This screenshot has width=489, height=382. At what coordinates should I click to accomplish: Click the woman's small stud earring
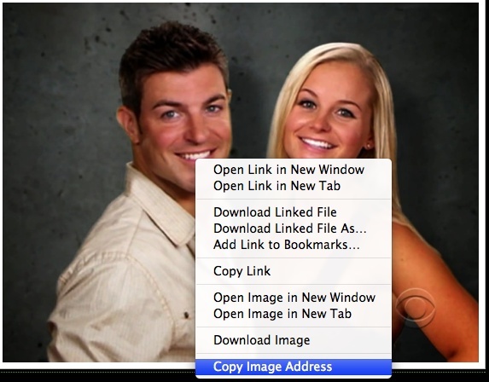(x=369, y=146)
